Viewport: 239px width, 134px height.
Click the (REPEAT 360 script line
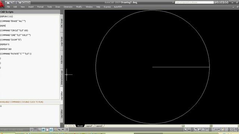6,49
